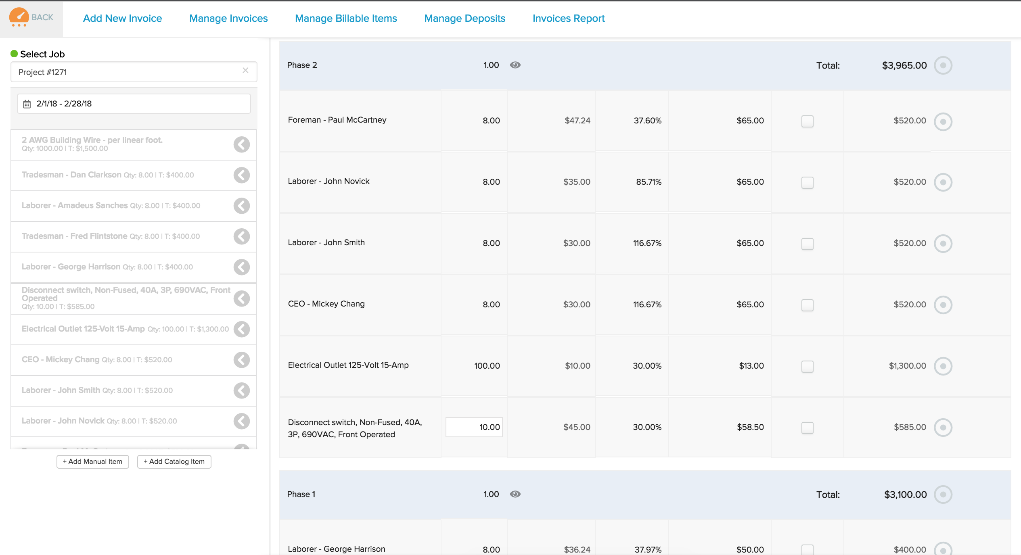Click arrow for 2 AWG Building Wire item
The image size is (1021, 555).
point(242,144)
